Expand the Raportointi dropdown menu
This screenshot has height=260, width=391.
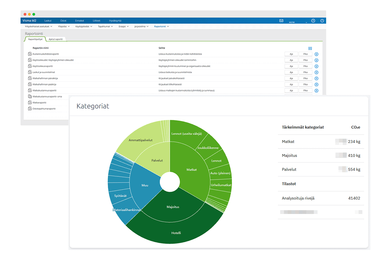162,27
